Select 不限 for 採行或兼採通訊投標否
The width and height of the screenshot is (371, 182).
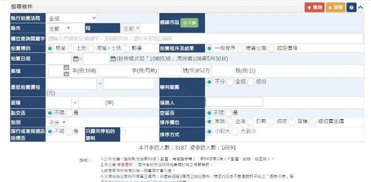(x=50, y=132)
